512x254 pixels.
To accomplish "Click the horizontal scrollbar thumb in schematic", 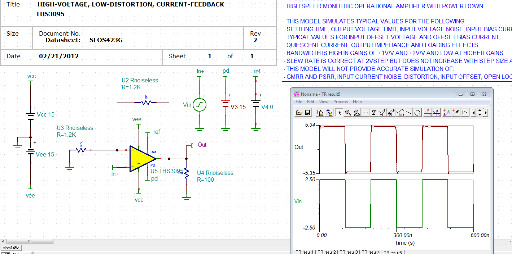I will point(30,241).
